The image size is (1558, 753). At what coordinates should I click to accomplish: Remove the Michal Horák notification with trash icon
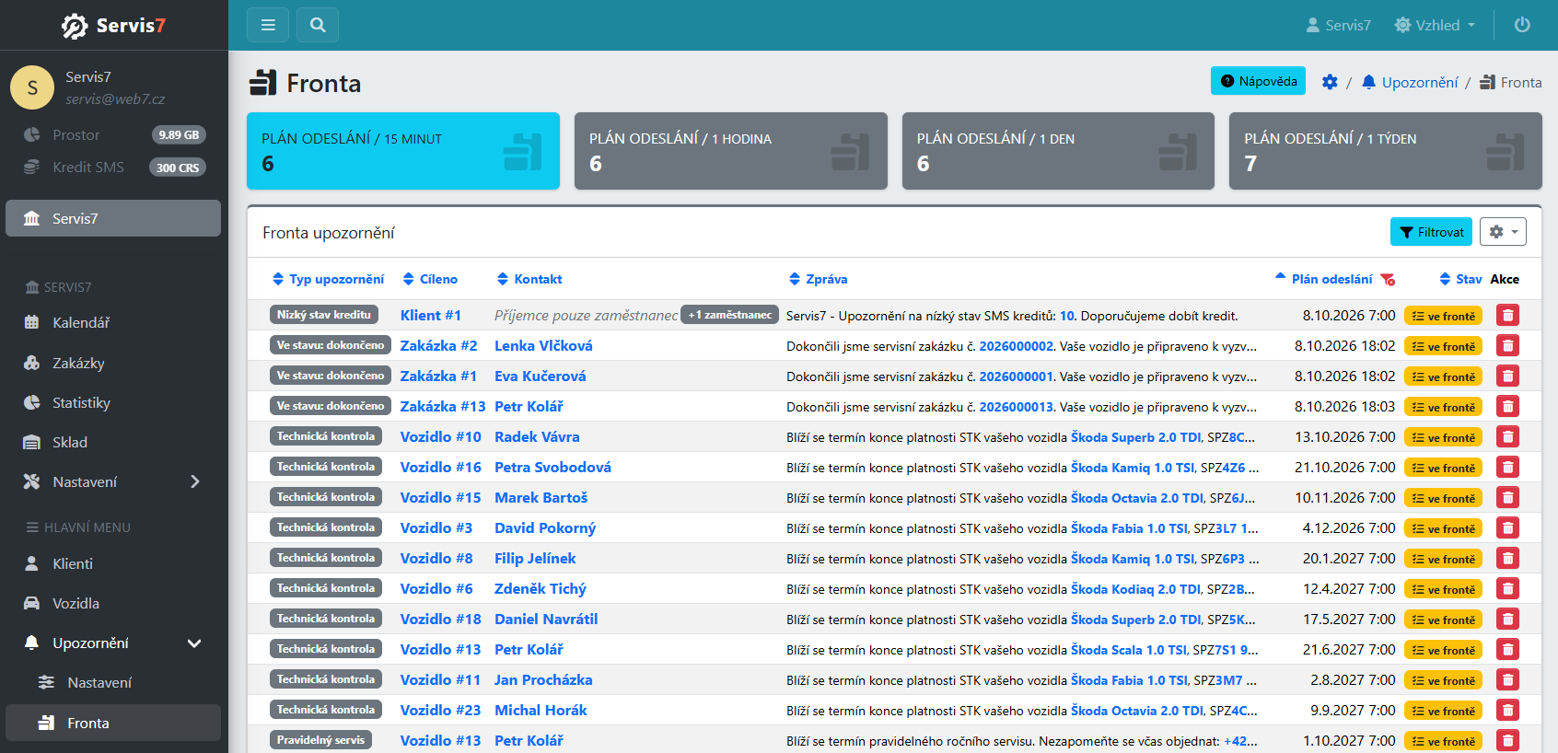pos(1507,711)
